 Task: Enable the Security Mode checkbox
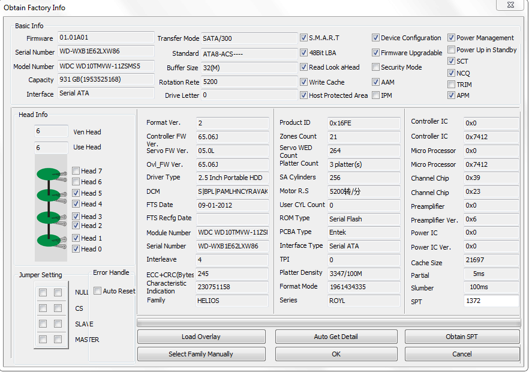click(375, 67)
